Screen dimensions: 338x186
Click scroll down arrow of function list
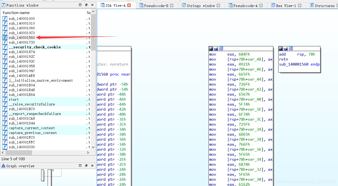click(x=93, y=147)
